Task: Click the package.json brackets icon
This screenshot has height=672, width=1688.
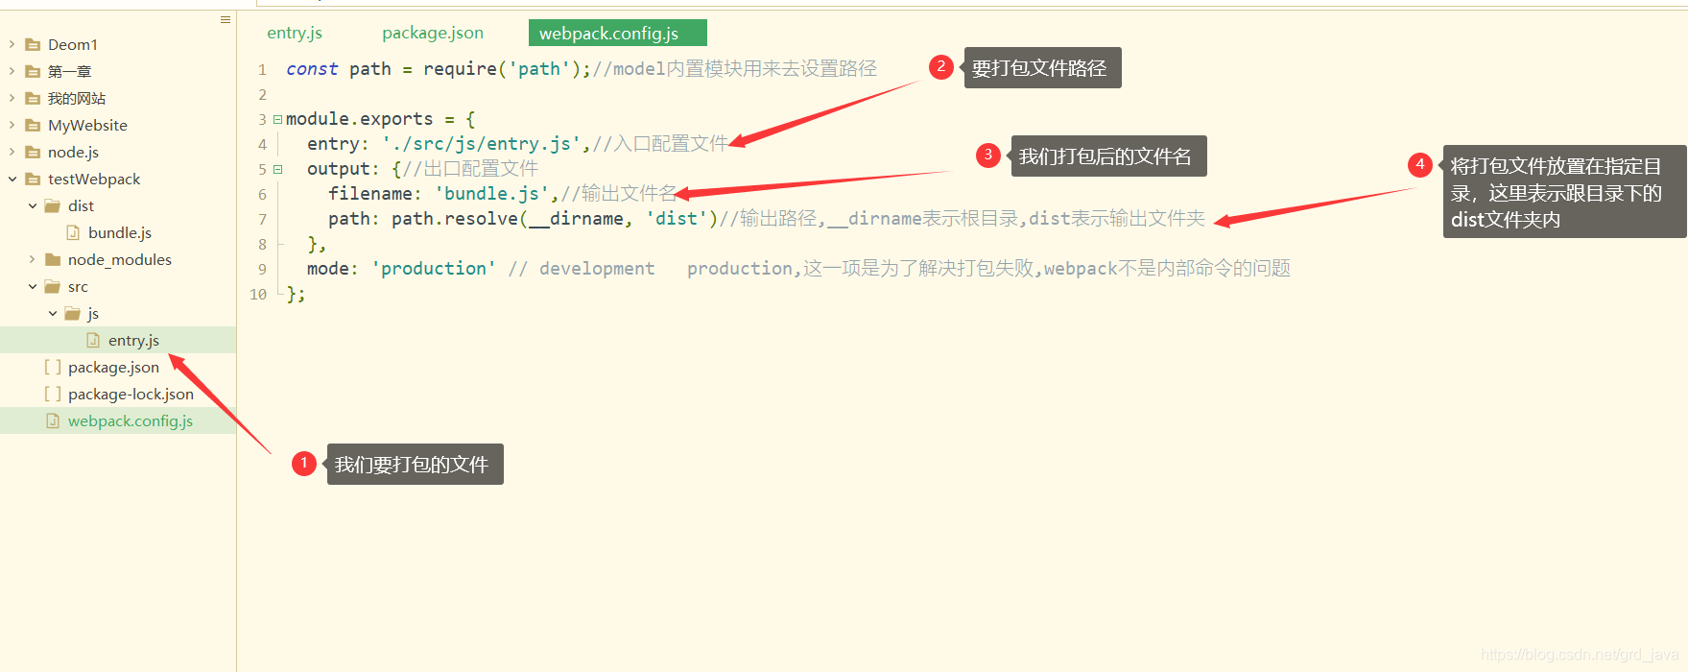Action: (x=53, y=367)
